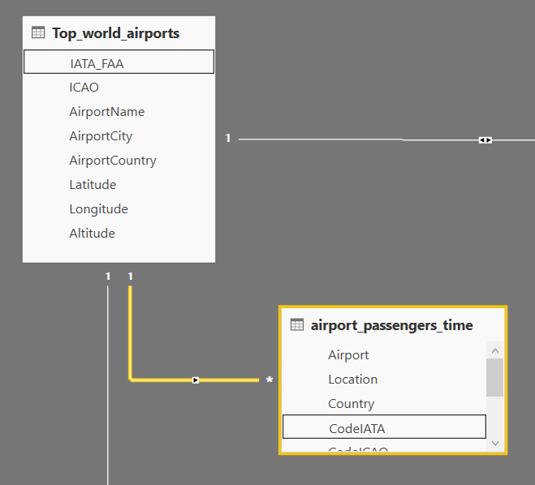Select the AirportName field
This screenshot has height=485, width=535.
107,111
